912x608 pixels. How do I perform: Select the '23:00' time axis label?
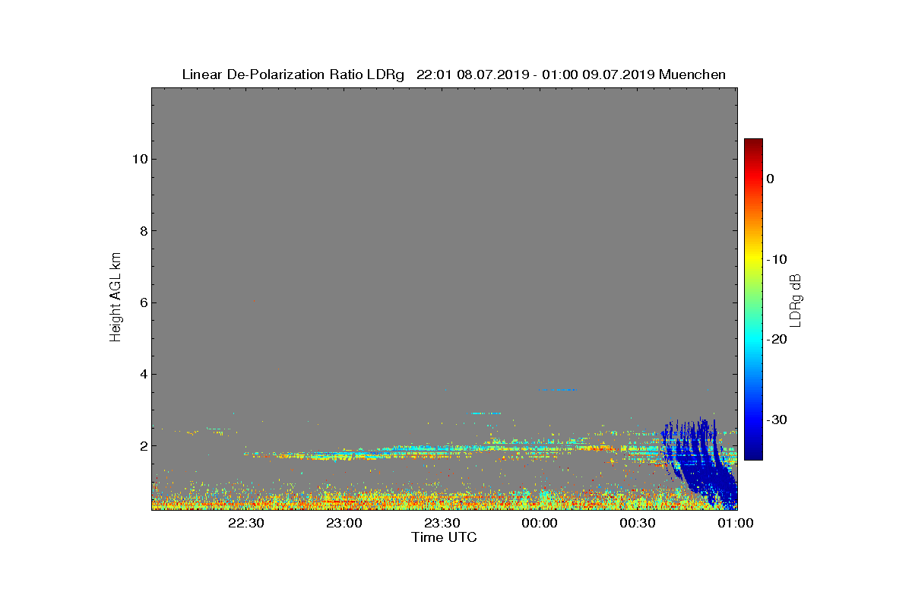point(344,524)
